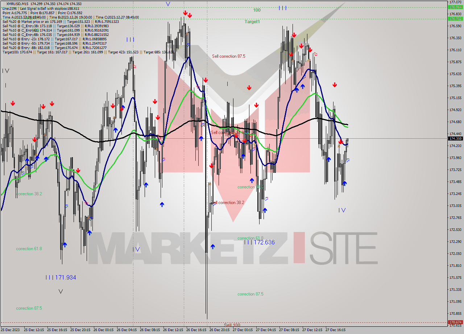Click the '25 Dec 20:15' time axis label
This screenshot has width=464, height=334.
click(80, 330)
